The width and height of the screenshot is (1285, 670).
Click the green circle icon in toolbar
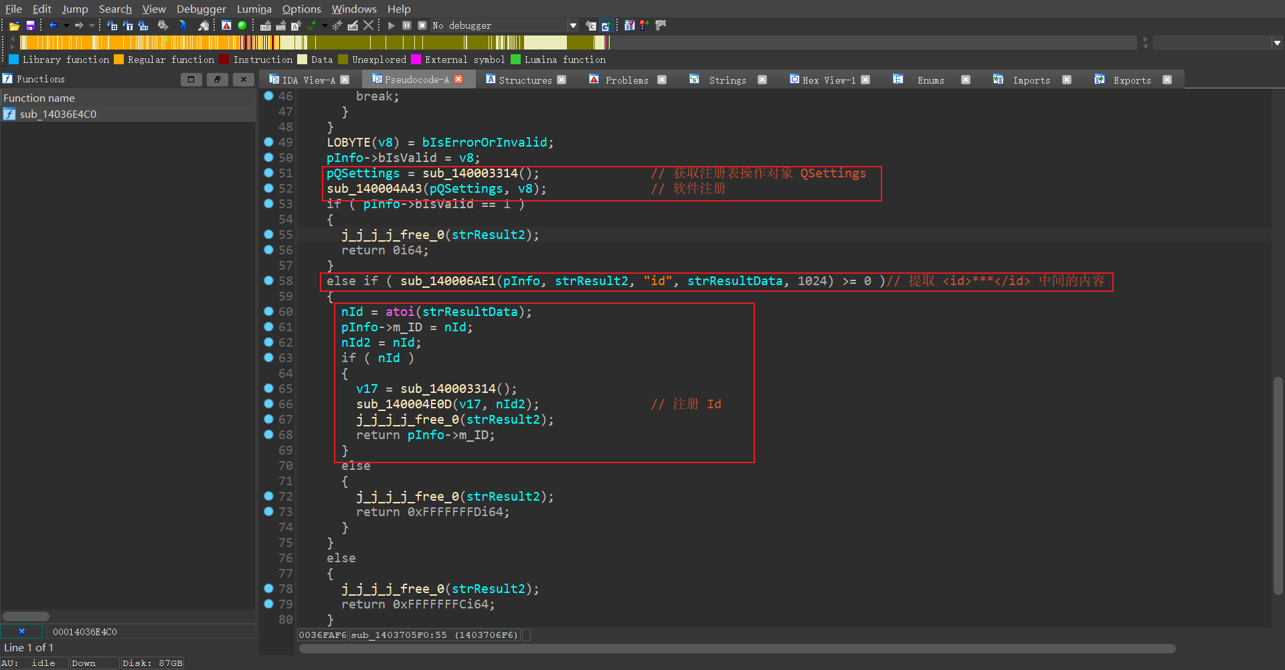242,25
